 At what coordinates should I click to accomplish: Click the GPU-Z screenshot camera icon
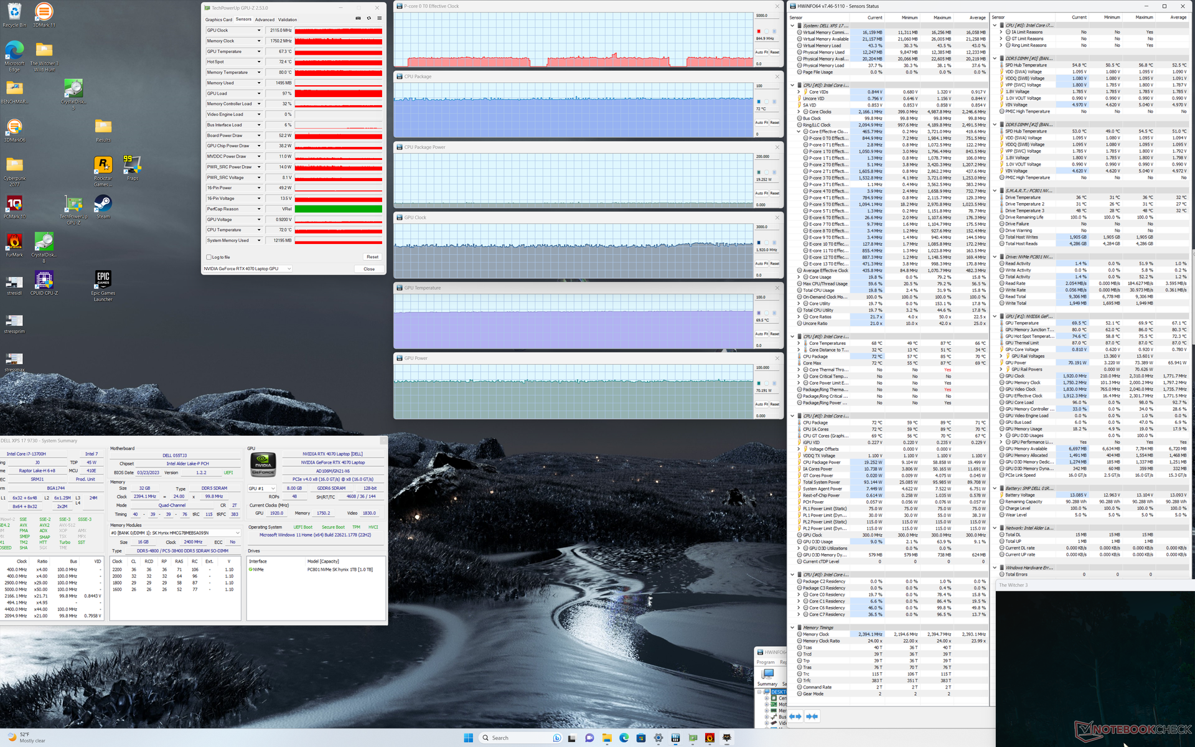pyautogui.click(x=358, y=18)
